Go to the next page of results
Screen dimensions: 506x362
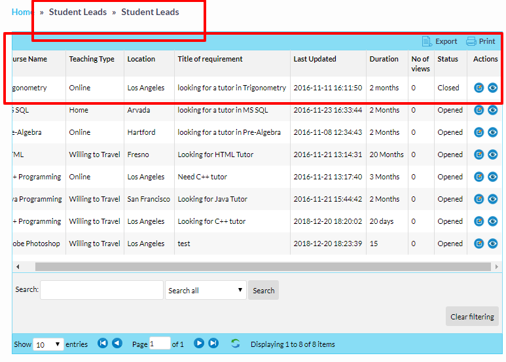[199, 344]
